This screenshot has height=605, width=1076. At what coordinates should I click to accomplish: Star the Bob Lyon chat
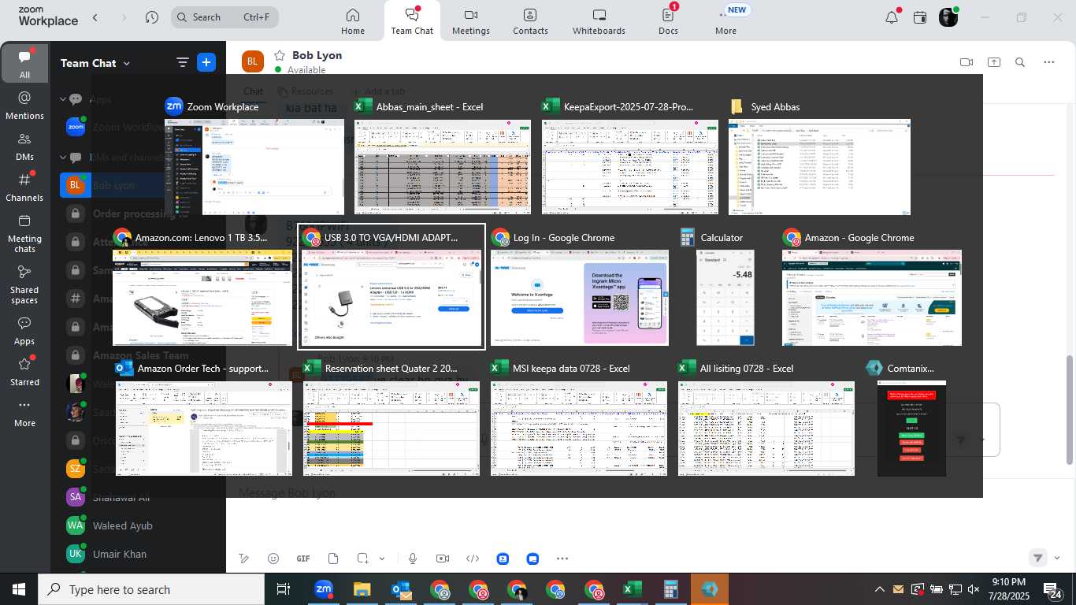(279, 55)
